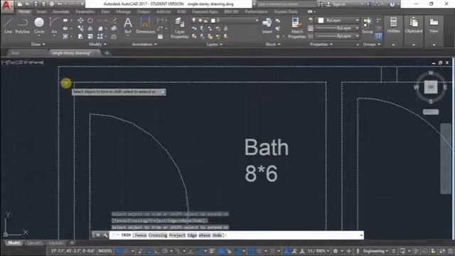Click the Customization menu icon in status bar
This screenshot has height=256, width=455.
tap(450, 251)
